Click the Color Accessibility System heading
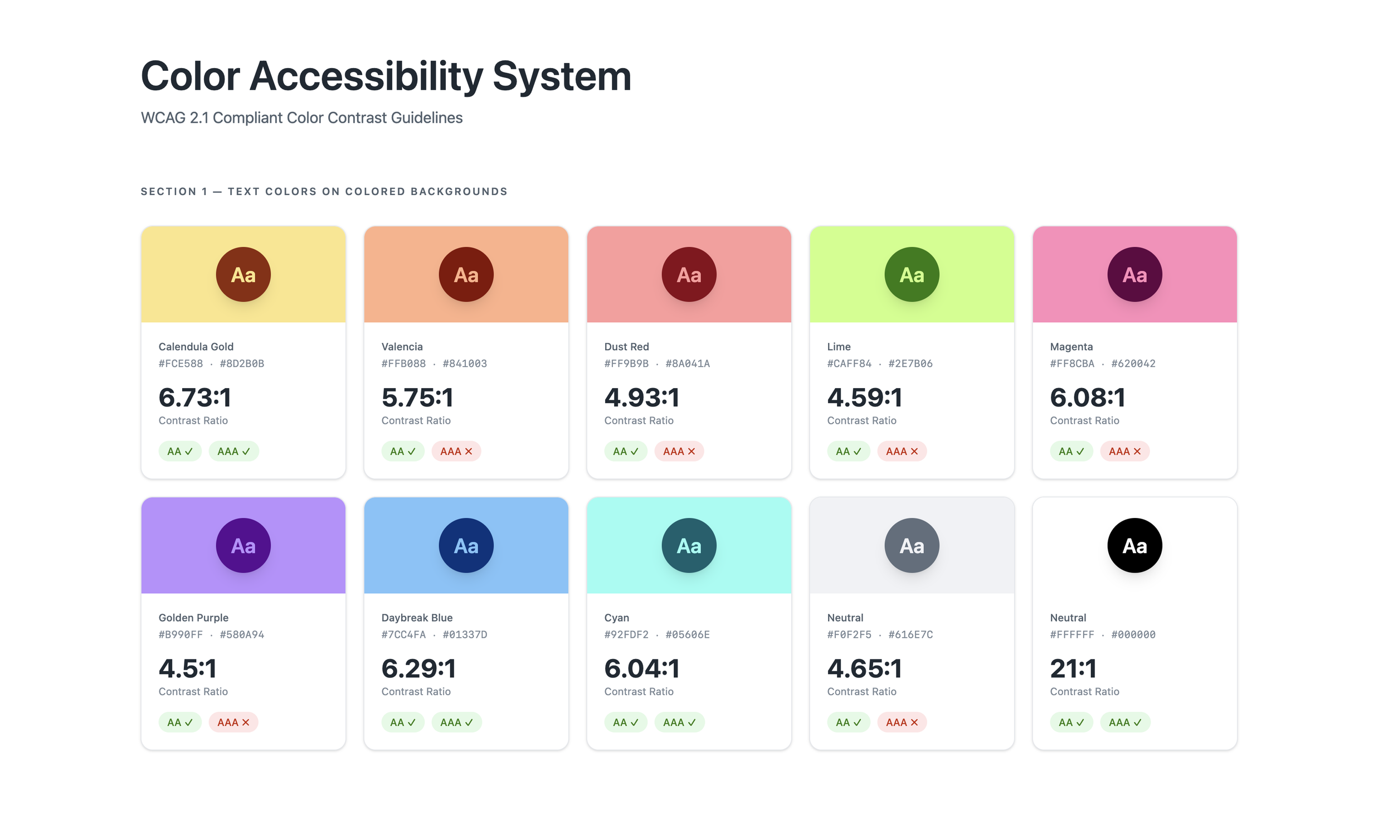The width and height of the screenshot is (1393, 819). [x=386, y=76]
